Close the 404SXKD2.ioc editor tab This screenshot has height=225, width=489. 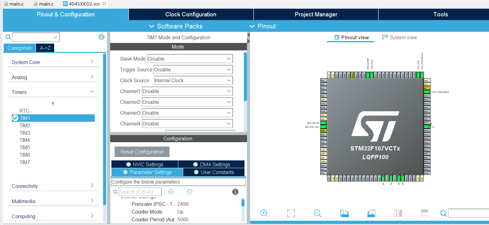pos(104,4)
